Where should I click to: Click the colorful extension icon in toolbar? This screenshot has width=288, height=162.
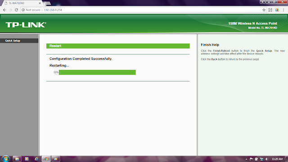tap(277, 10)
